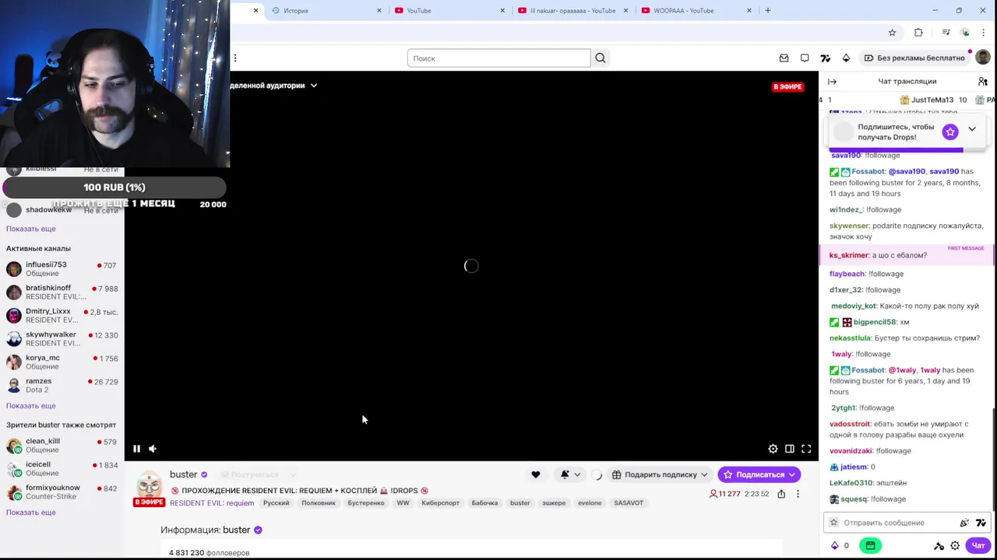Viewport: 997px width, 560px height.
Task: Open the three-dot menu near the search bar
Action: tap(235, 58)
